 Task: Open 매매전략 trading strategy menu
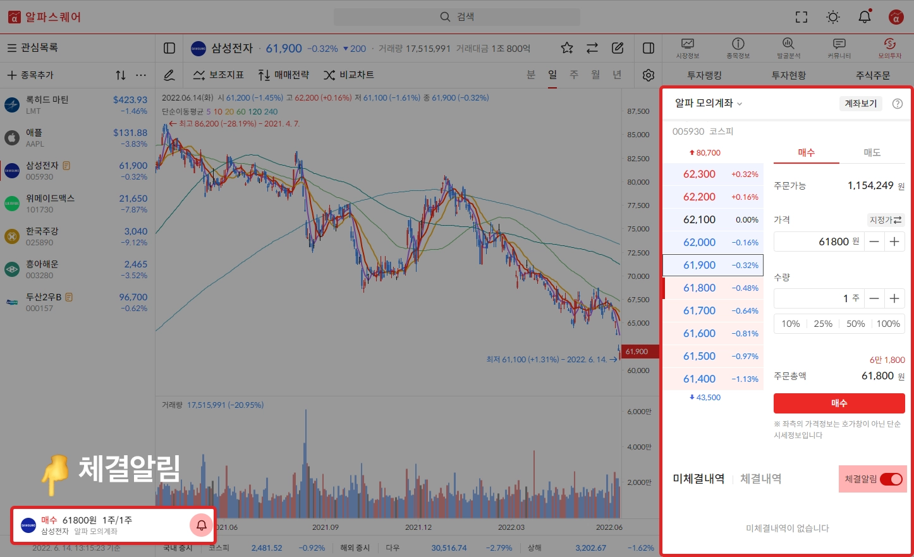click(x=284, y=75)
